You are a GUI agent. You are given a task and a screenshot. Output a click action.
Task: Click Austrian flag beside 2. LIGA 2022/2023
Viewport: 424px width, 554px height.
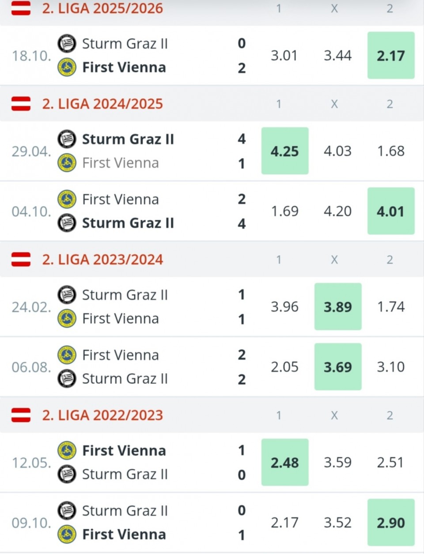click(21, 415)
